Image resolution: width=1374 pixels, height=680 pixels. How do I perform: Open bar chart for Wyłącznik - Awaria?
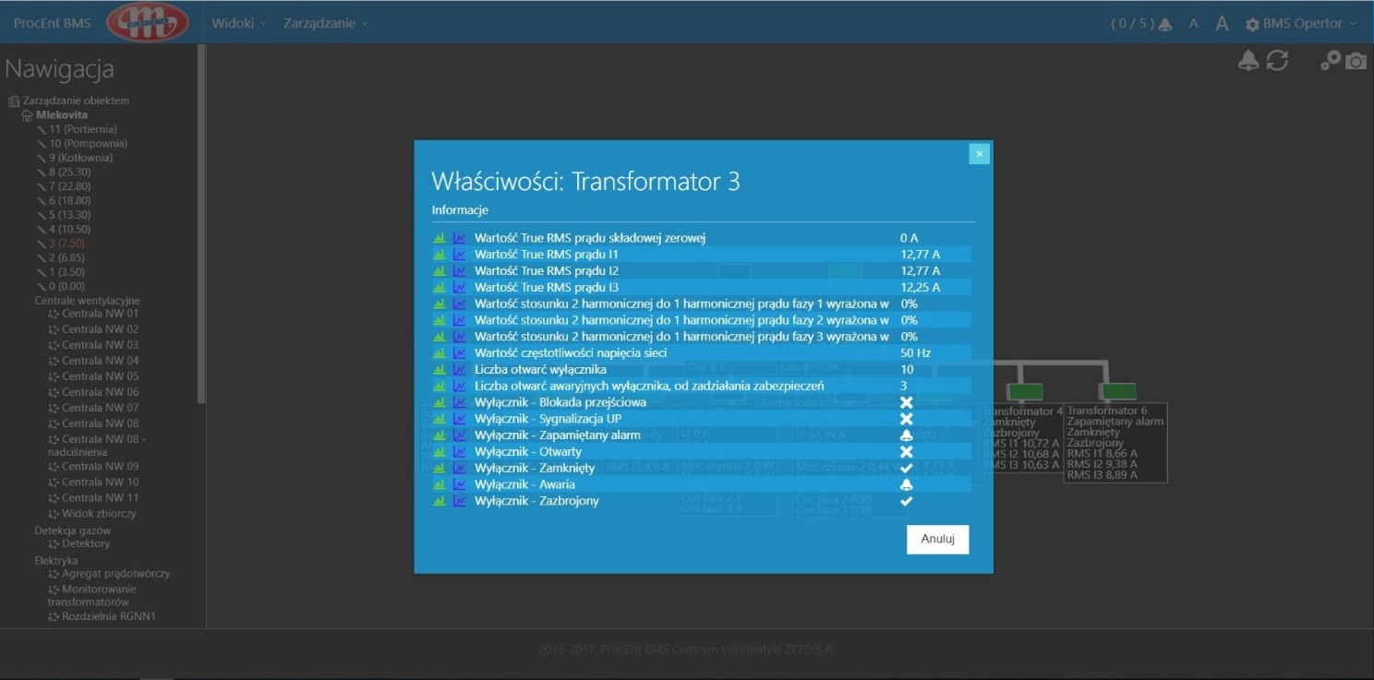click(440, 485)
